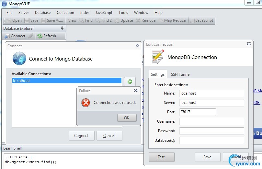Click the globe icon in Connect dialog
Image resolution: width=262 pixels, height=169 pixels.
pos(19,59)
